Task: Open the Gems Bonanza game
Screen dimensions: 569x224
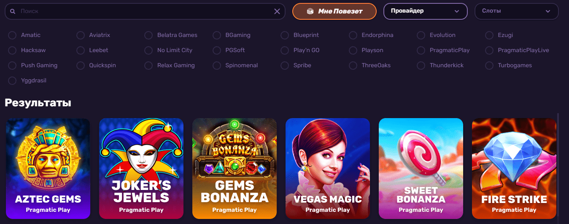Action: tap(235, 168)
